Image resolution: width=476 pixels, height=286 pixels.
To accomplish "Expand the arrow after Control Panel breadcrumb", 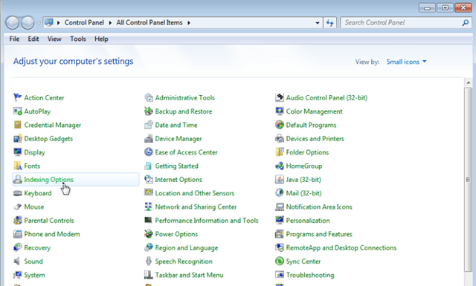I will 110,23.
